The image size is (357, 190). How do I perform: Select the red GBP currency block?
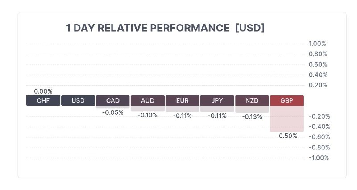pyautogui.click(x=287, y=100)
